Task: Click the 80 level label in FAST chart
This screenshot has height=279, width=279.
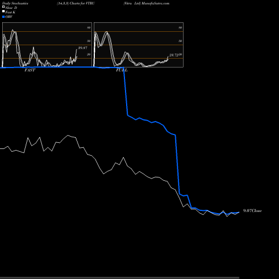Action: pos(89,27)
